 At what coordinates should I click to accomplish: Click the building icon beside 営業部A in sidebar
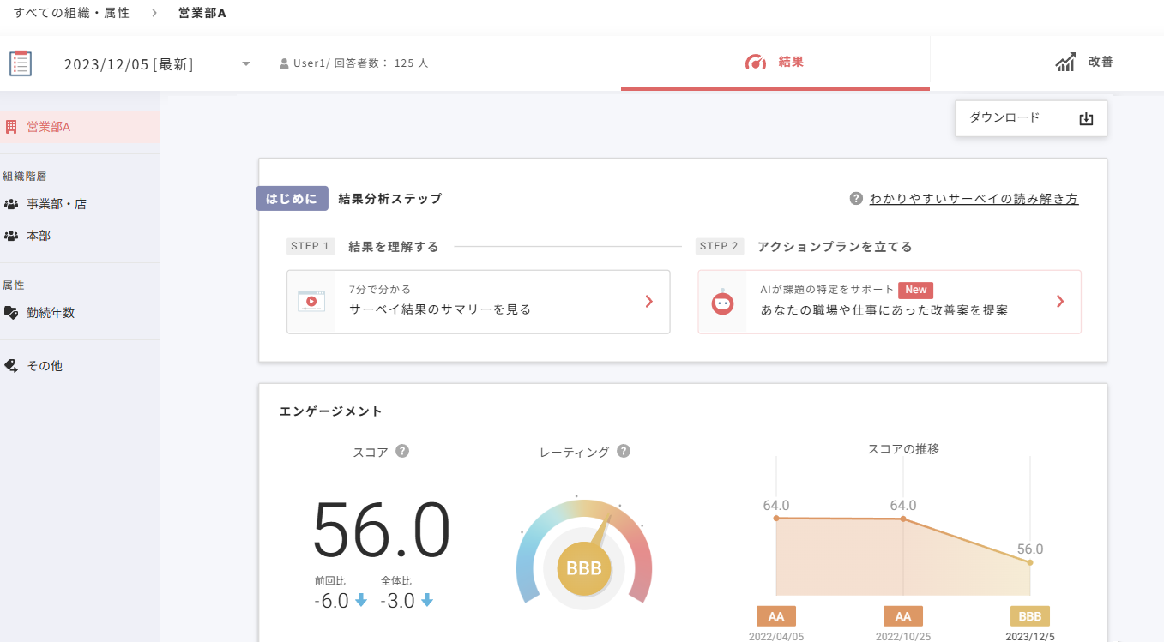11,127
